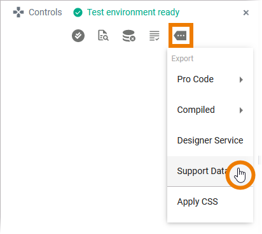Expand the Pro Code submenu
262x234 pixels.
click(x=210, y=79)
